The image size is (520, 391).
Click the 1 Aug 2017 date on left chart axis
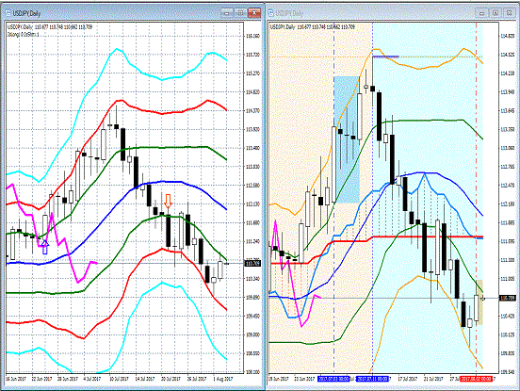pos(223,379)
